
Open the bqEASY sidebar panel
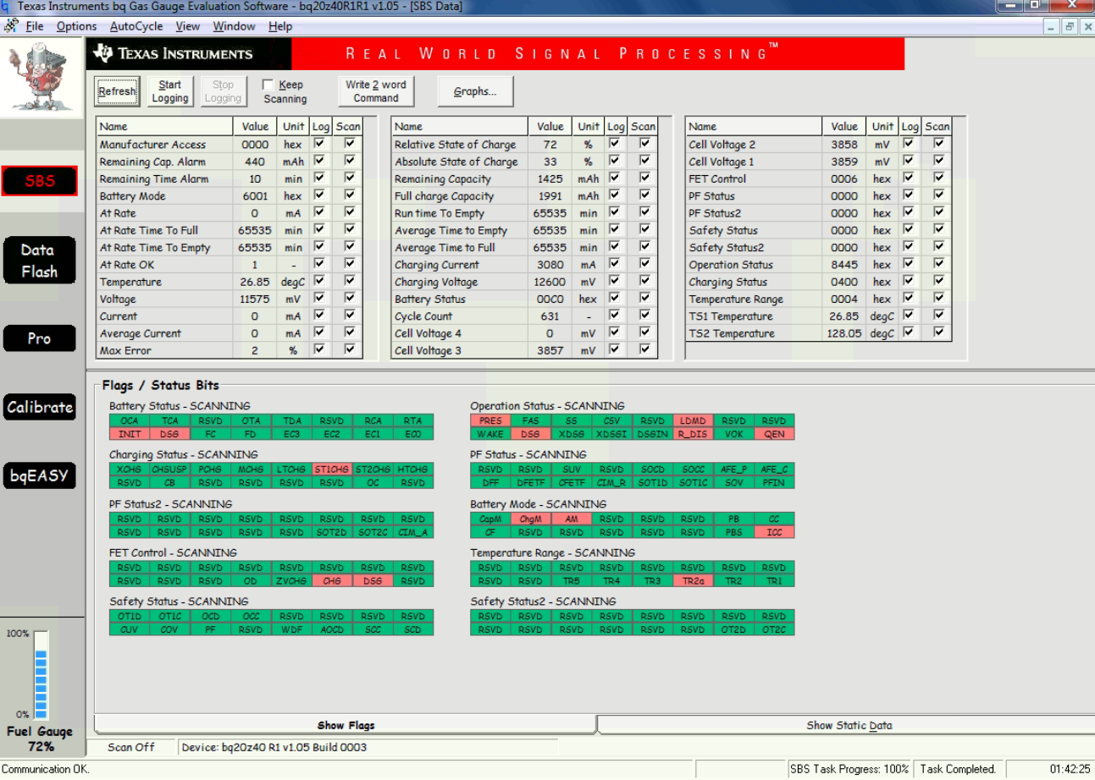click(39, 475)
